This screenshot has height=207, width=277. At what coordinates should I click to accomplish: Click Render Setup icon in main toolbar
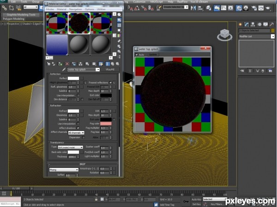tap(254, 8)
